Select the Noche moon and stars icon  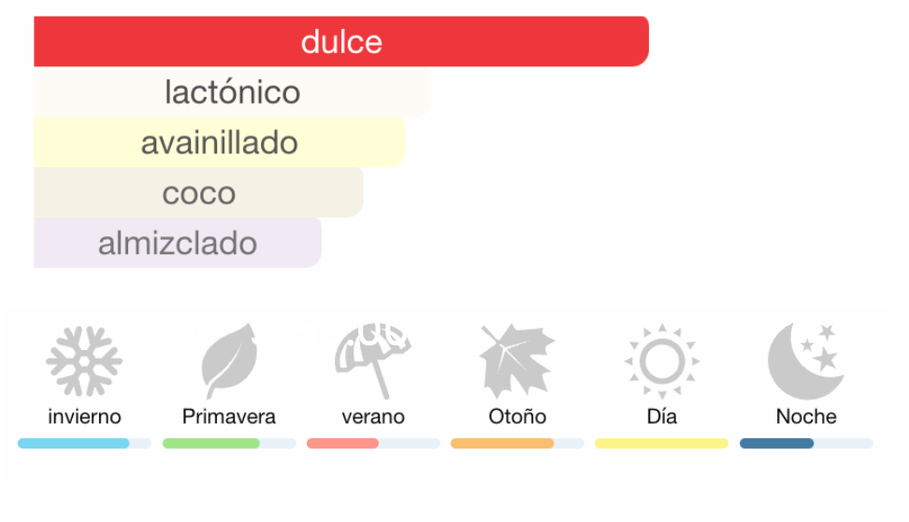tap(805, 361)
